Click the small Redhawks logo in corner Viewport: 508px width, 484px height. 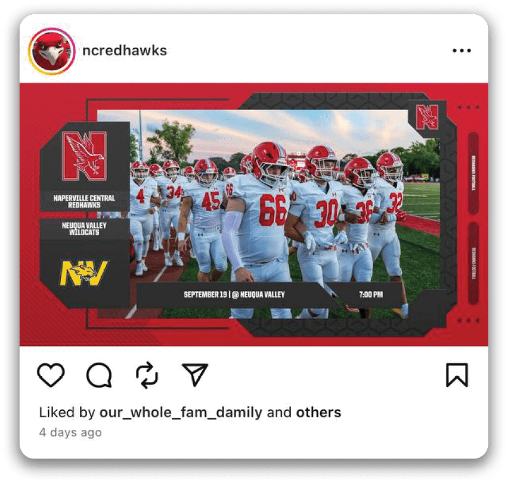(x=427, y=117)
